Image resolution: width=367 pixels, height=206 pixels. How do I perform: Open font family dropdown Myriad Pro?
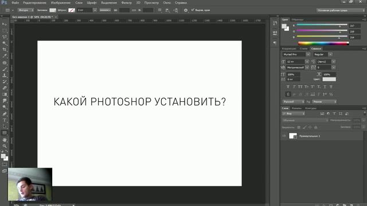308,54
